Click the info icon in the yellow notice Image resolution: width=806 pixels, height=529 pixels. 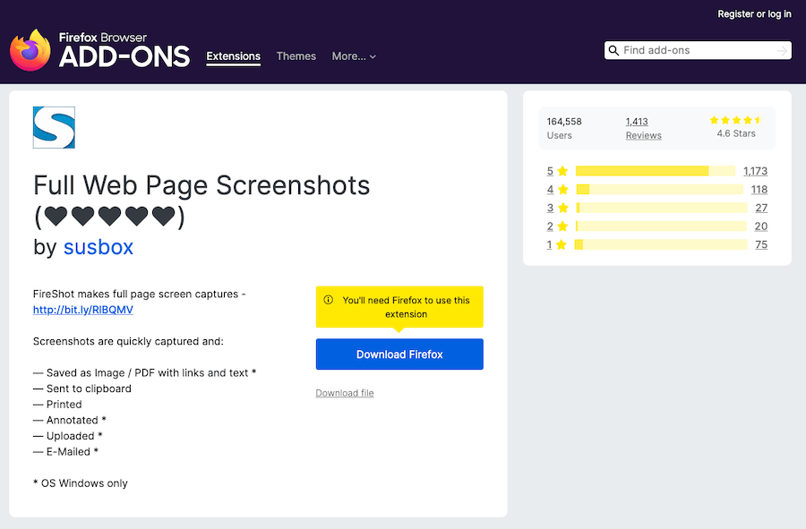329,300
